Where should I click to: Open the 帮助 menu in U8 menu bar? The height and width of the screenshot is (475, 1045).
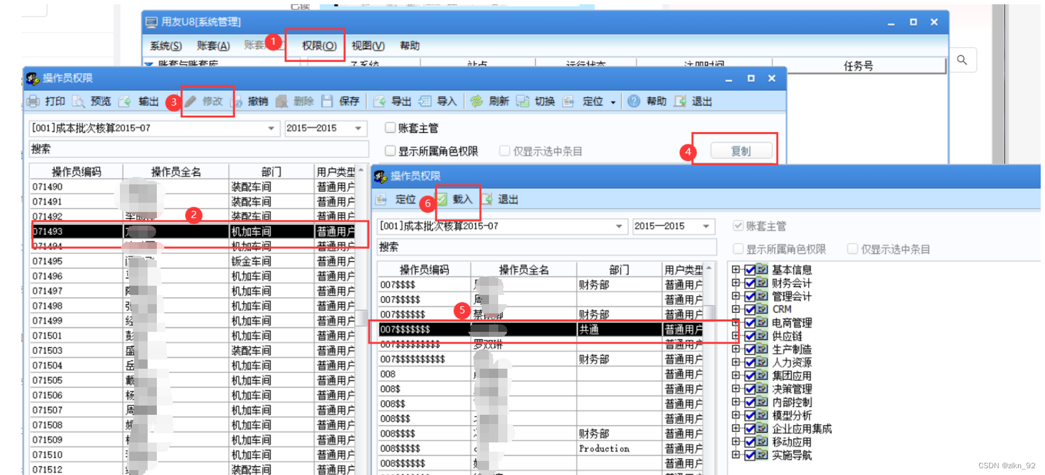[410, 46]
